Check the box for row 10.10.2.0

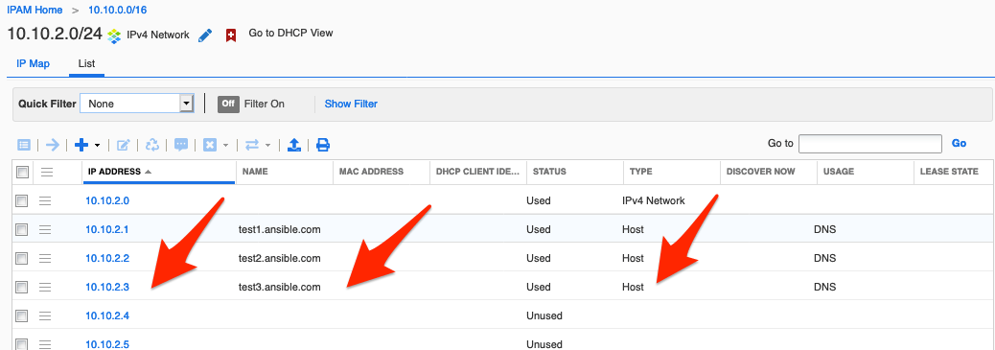(22, 200)
